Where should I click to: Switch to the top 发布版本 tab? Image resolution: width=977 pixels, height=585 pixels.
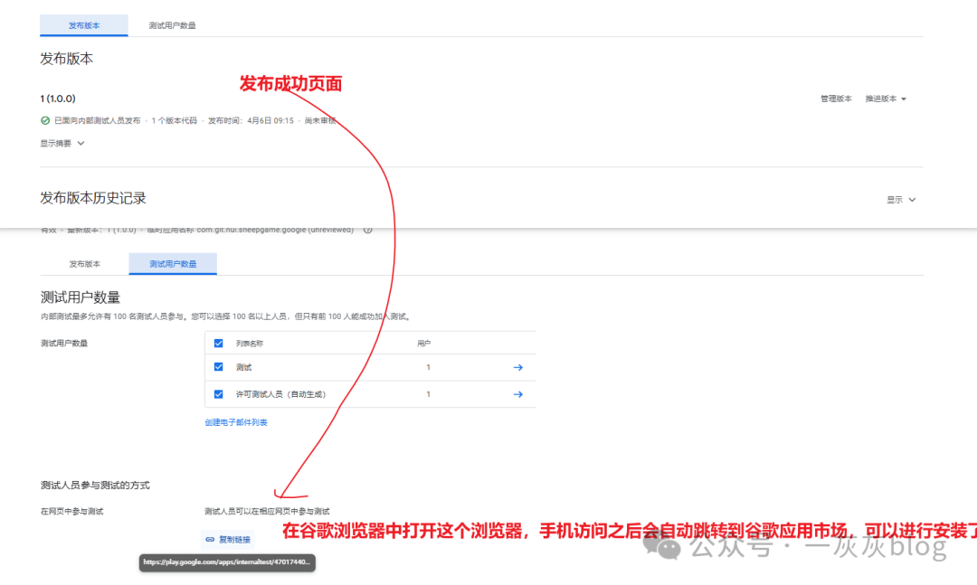coord(84,25)
